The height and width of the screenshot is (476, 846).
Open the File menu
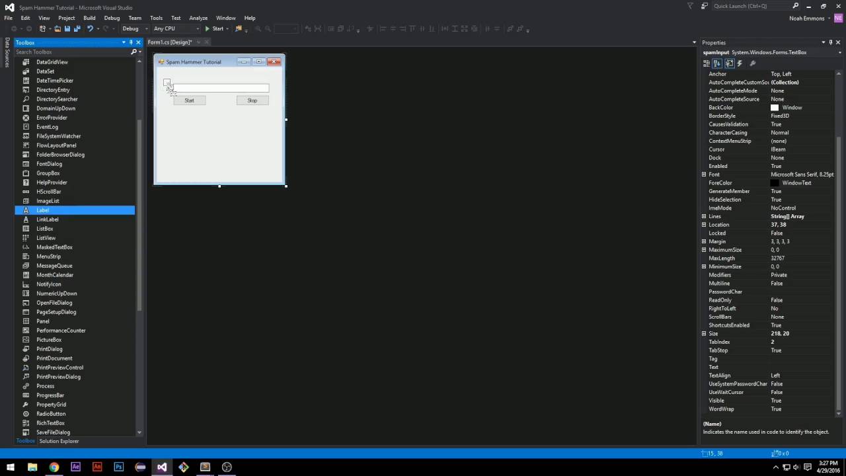click(8, 18)
